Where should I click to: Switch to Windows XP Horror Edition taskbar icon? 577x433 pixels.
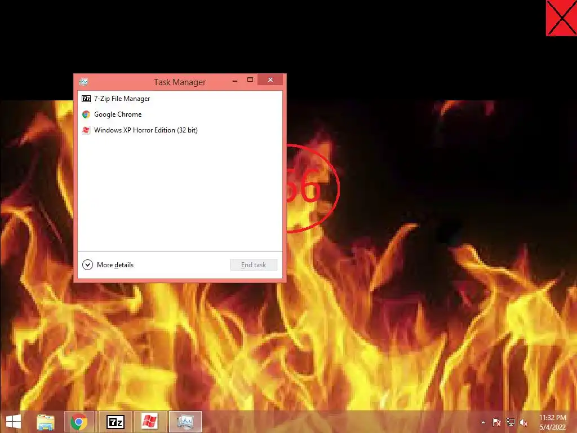(149, 422)
